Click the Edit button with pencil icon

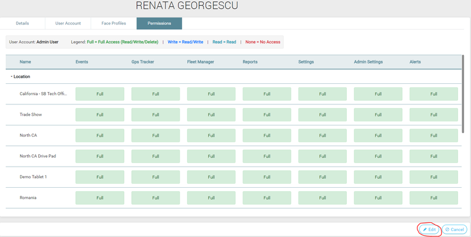pos(429,229)
